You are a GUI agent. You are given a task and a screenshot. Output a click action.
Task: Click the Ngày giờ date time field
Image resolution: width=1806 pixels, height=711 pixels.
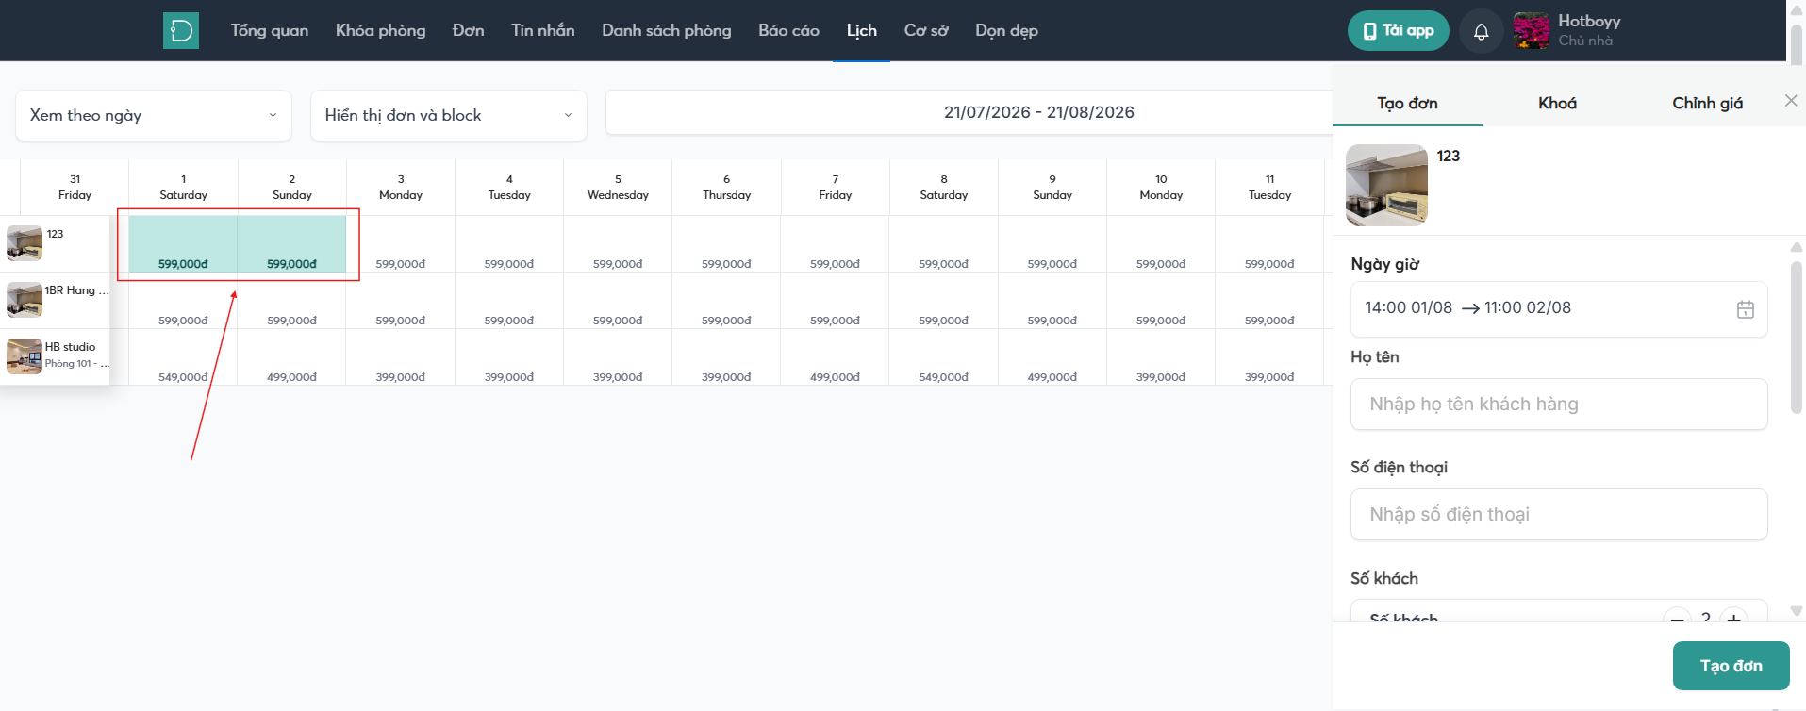(1559, 308)
